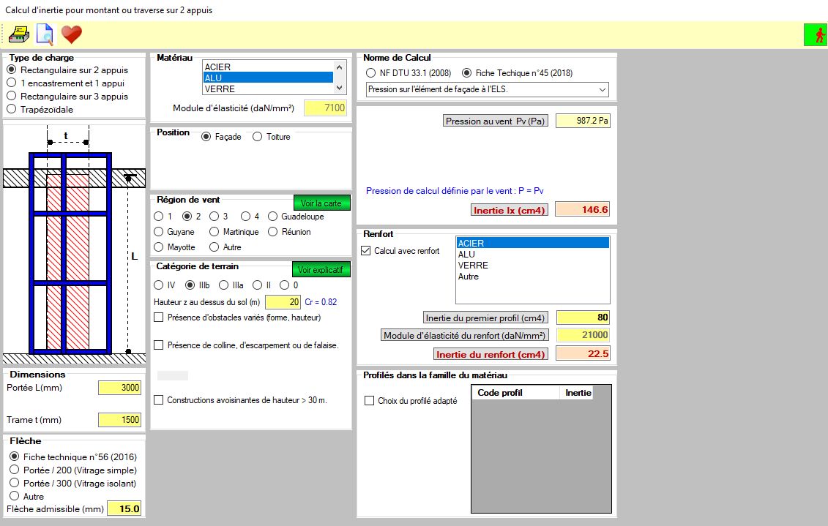Open print preview with the magnifier page icon
The width and height of the screenshot is (828, 526).
[45, 34]
